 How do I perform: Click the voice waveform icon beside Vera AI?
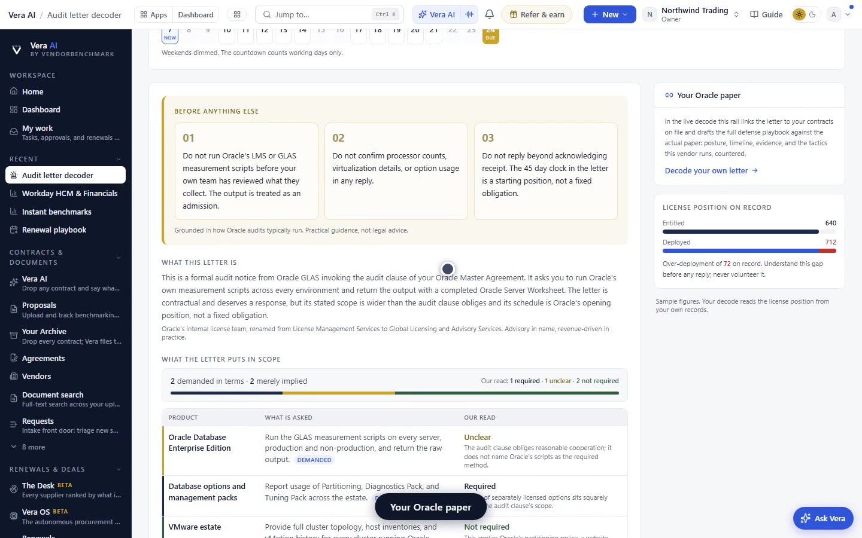tap(470, 14)
